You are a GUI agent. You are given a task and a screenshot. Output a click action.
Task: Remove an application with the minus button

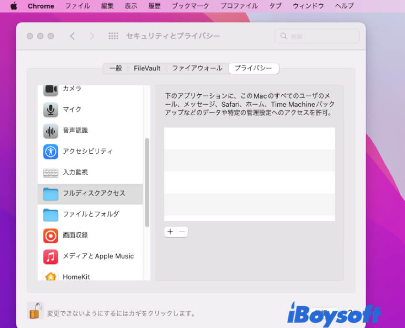[x=182, y=232]
